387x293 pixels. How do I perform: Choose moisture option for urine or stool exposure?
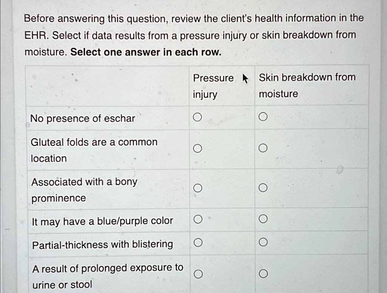coord(263,273)
